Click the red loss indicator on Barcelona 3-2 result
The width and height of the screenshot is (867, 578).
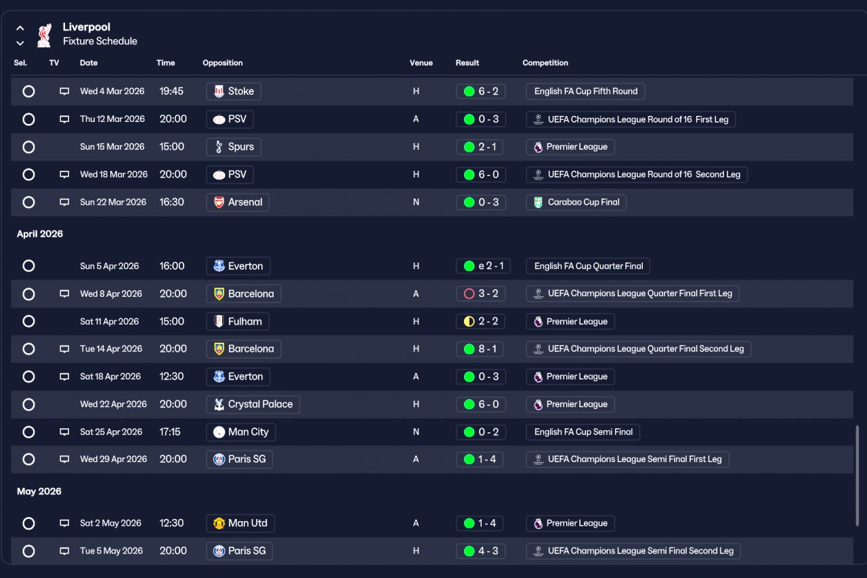(x=469, y=294)
